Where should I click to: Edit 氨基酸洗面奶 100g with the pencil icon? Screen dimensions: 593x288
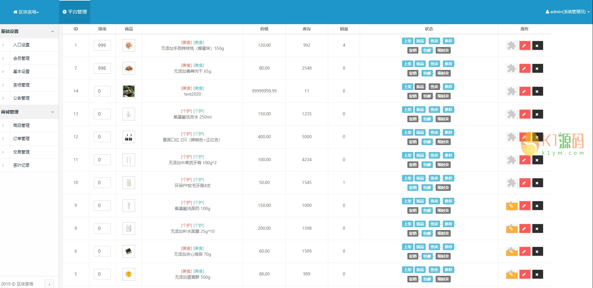click(x=525, y=206)
